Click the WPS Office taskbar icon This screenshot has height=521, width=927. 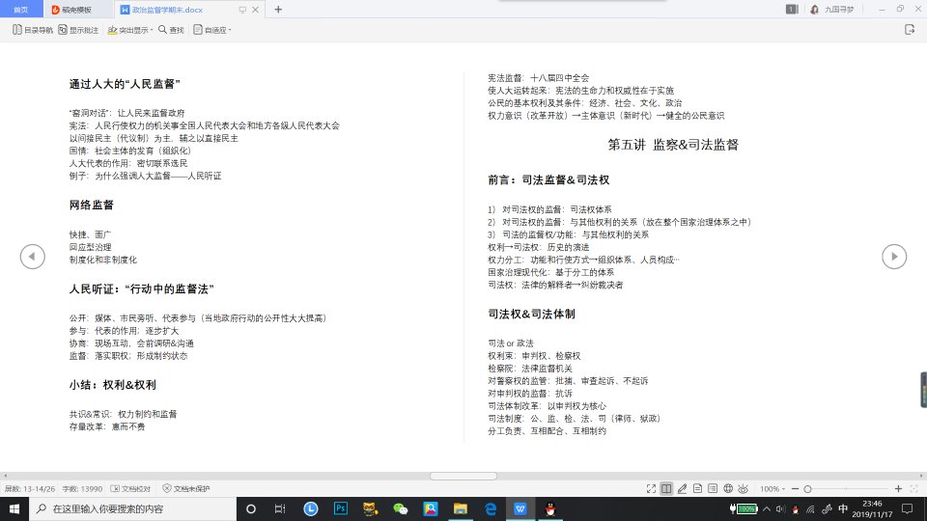[x=520, y=508]
